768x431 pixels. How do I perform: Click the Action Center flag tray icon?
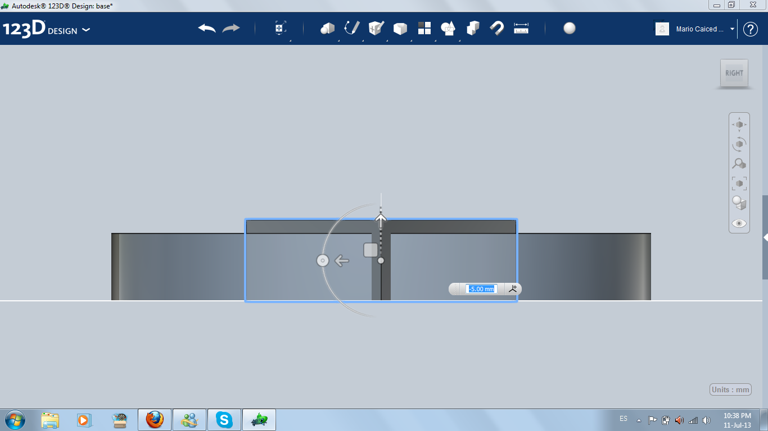tap(653, 420)
